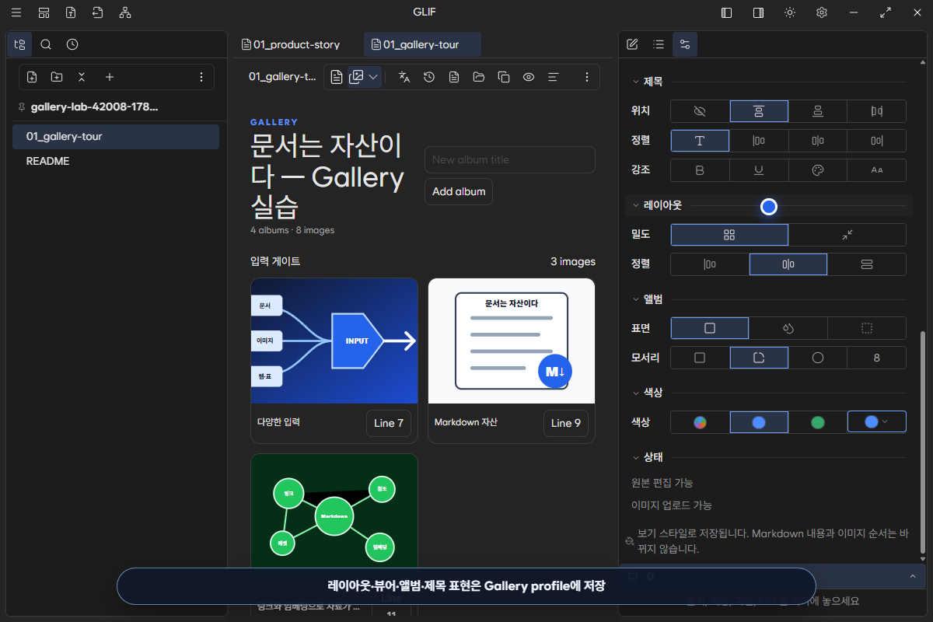Click the Line 7 button
The height and width of the screenshot is (622, 933).
tap(389, 423)
